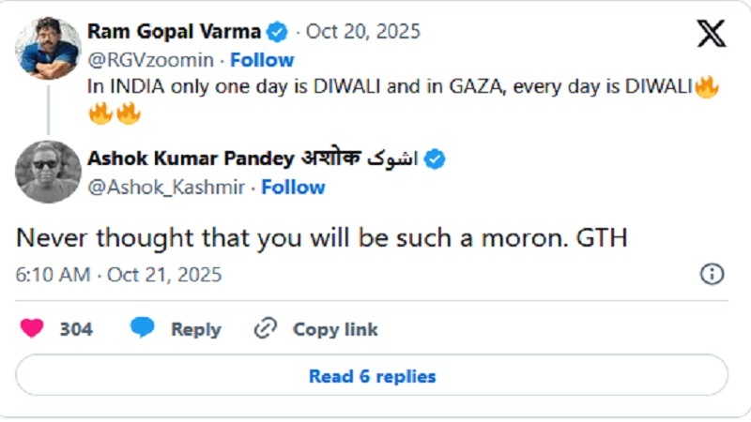This screenshot has width=751, height=422.
Task: Click the @Ashok_Kashmir handle
Action: point(166,188)
